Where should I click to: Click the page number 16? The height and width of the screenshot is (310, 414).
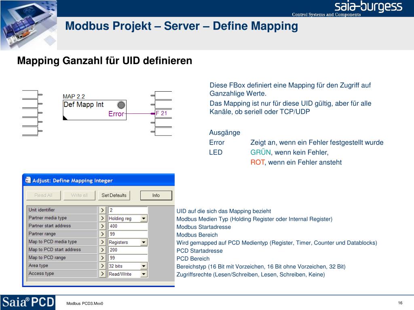pos(400,303)
